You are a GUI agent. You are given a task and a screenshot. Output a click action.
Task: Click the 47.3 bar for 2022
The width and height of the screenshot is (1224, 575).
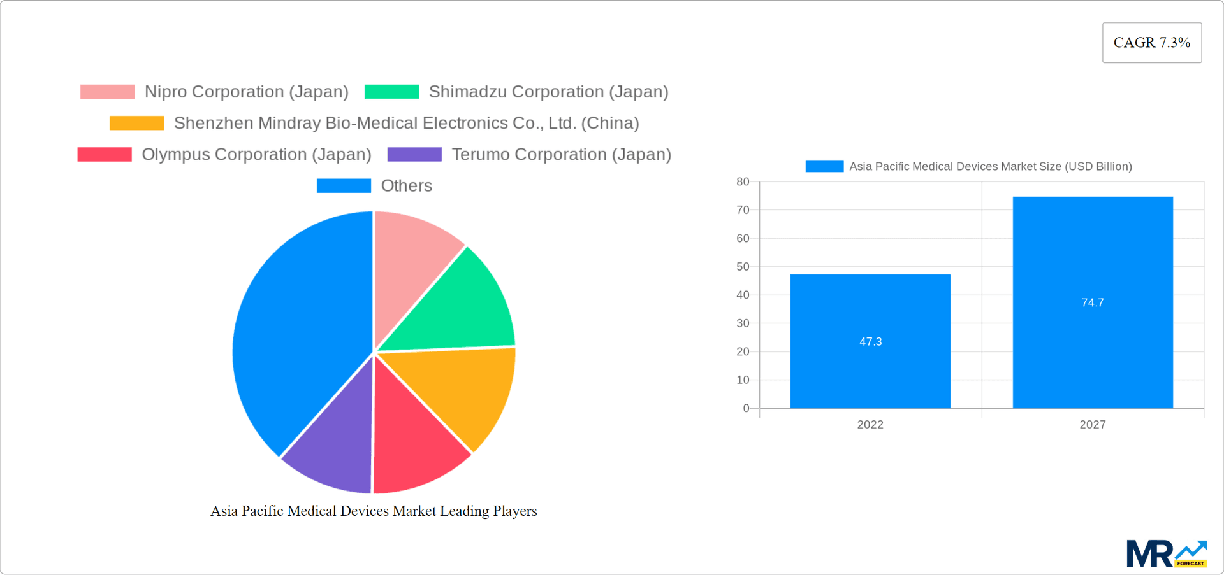870,341
